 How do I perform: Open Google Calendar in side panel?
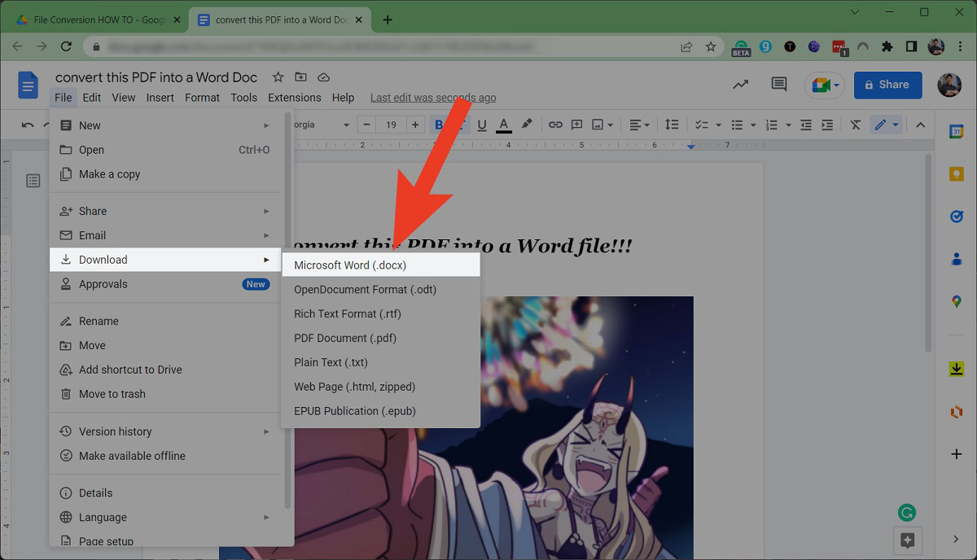[x=957, y=131]
